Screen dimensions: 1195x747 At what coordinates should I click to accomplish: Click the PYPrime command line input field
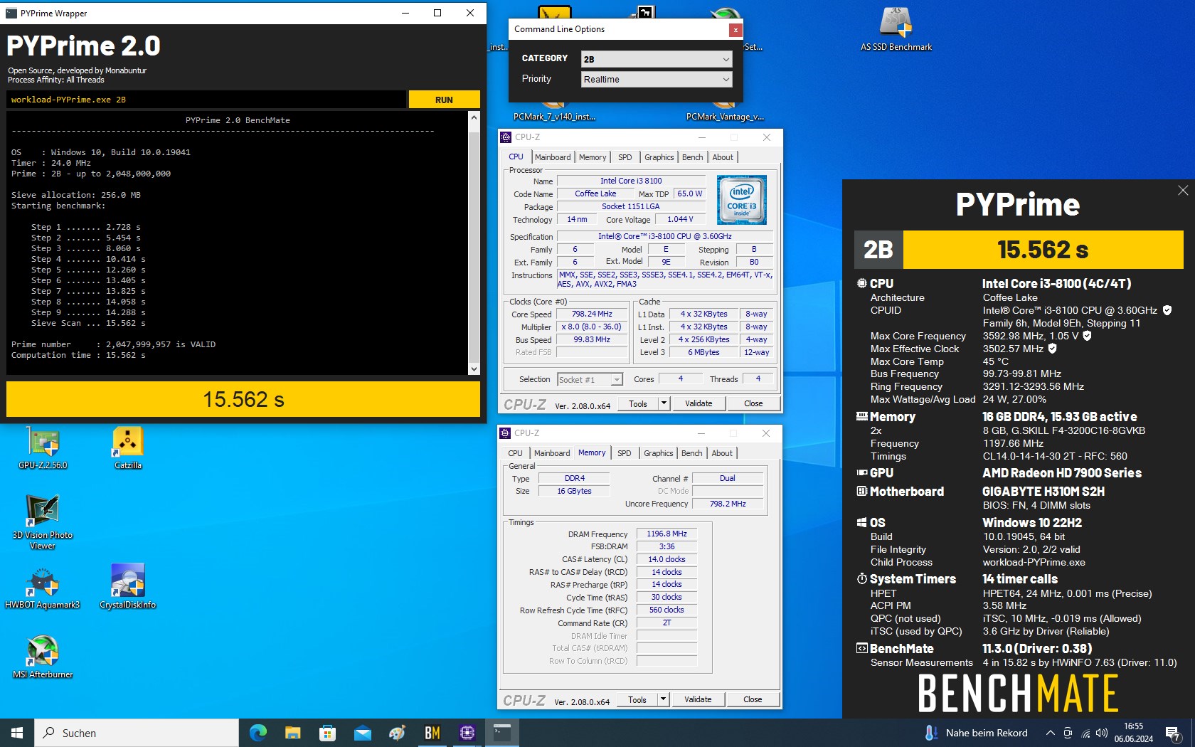[206, 100]
